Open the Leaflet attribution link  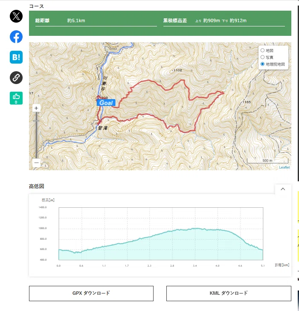pyautogui.click(x=284, y=167)
